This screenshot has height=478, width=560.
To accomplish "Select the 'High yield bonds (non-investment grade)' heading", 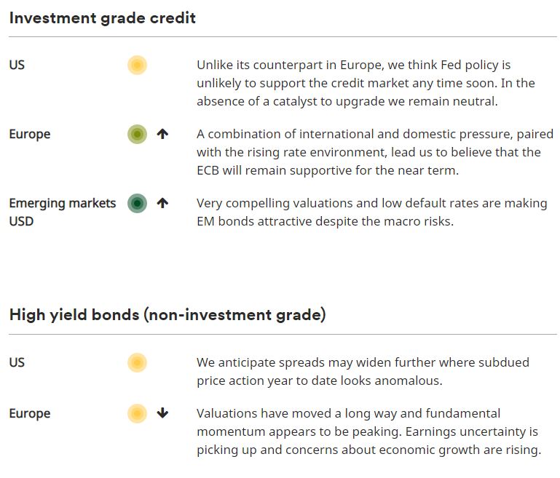I will [x=167, y=315].
